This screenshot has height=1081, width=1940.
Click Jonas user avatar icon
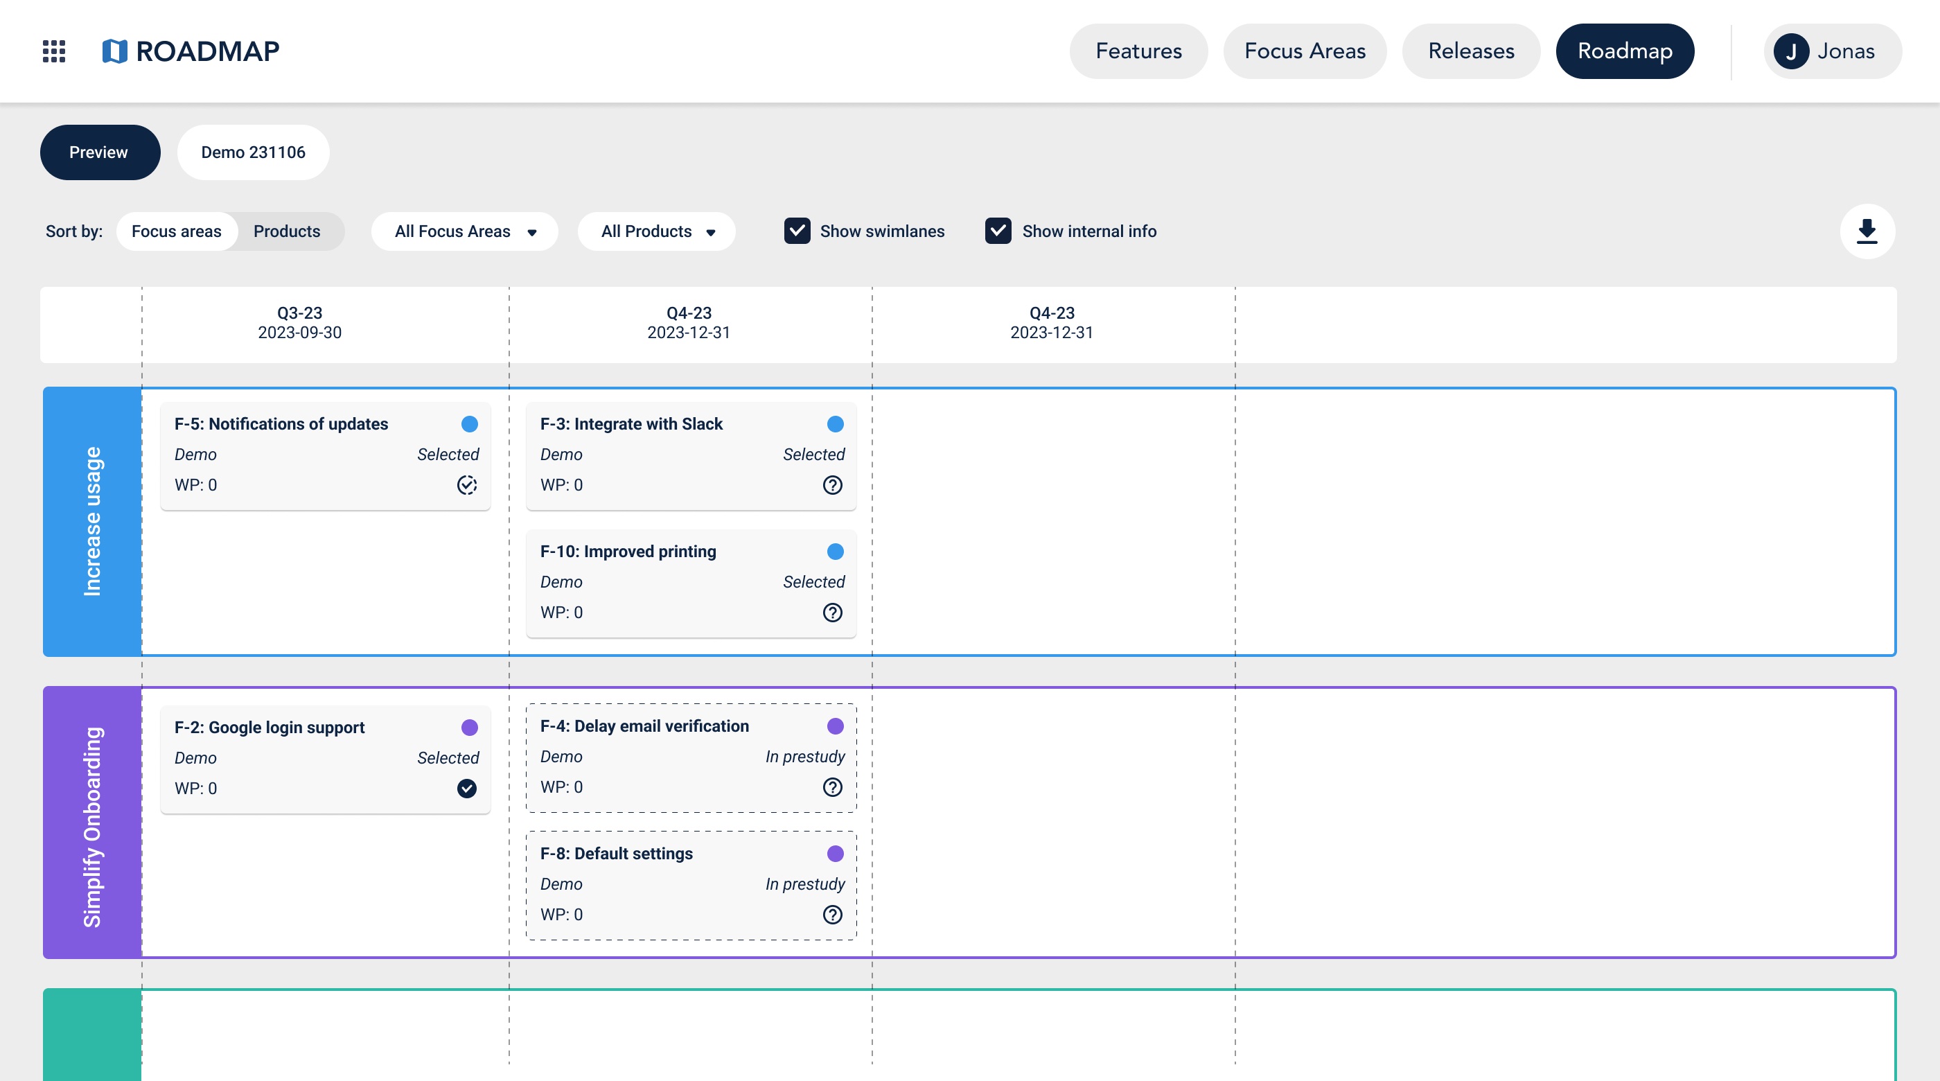[x=1791, y=51]
